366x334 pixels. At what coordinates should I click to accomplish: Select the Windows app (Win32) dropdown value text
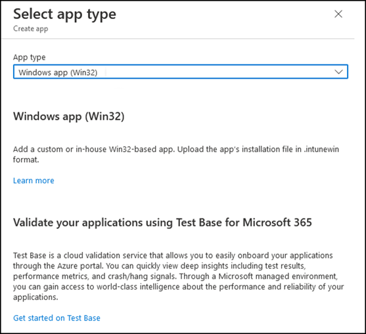point(58,72)
